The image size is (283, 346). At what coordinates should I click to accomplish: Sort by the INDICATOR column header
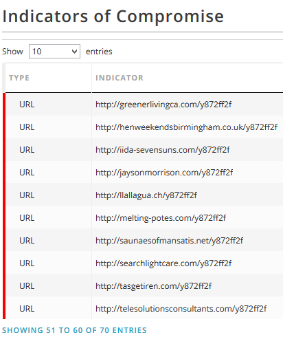coord(120,78)
